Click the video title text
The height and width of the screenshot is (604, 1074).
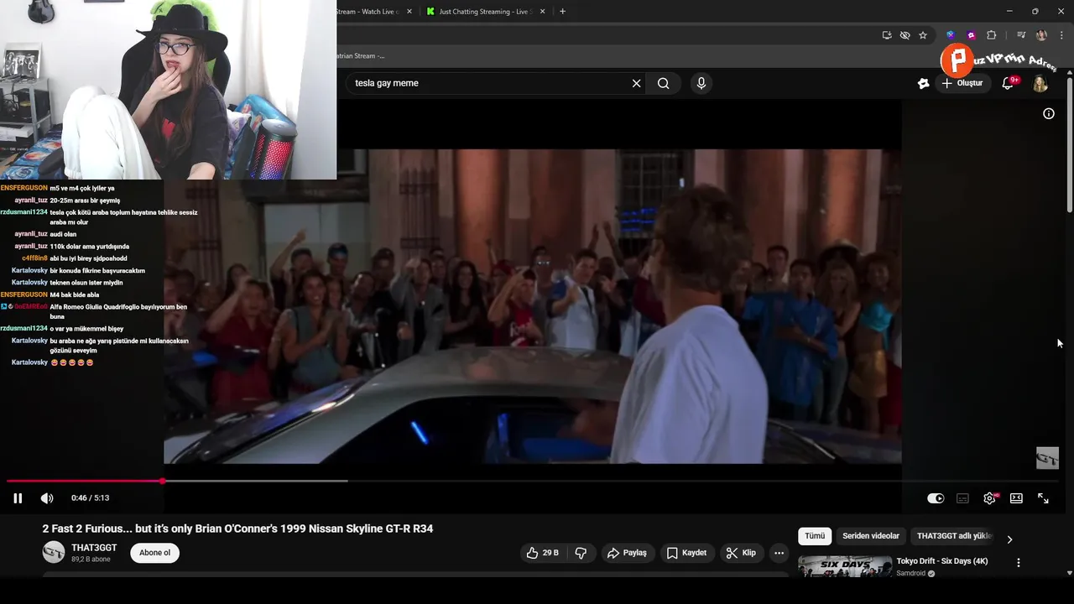coord(237,528)
